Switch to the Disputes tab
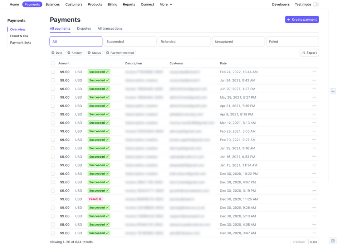337x244 pixels. tap(84, 28)
